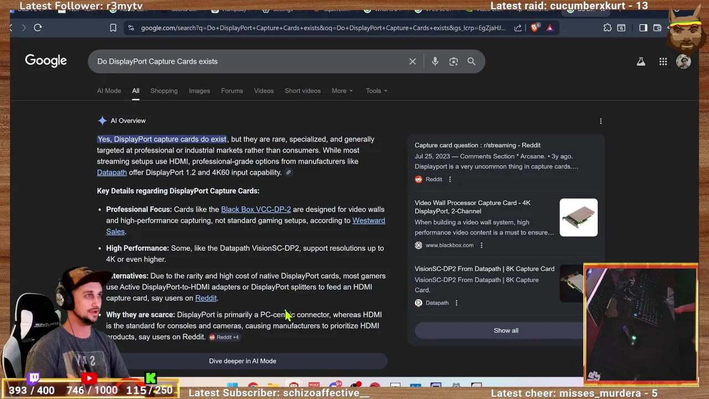The height and width of the screenshot is (399, 709).
Task: Search by image with Google Lens
Action: click(454, 62)
